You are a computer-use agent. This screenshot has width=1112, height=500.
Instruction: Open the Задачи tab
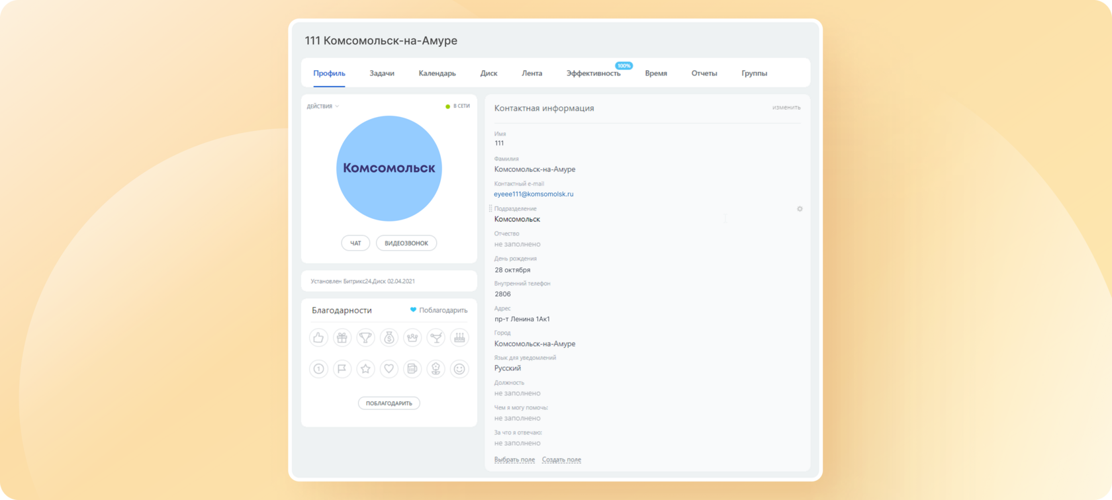[x=382, y=73]
